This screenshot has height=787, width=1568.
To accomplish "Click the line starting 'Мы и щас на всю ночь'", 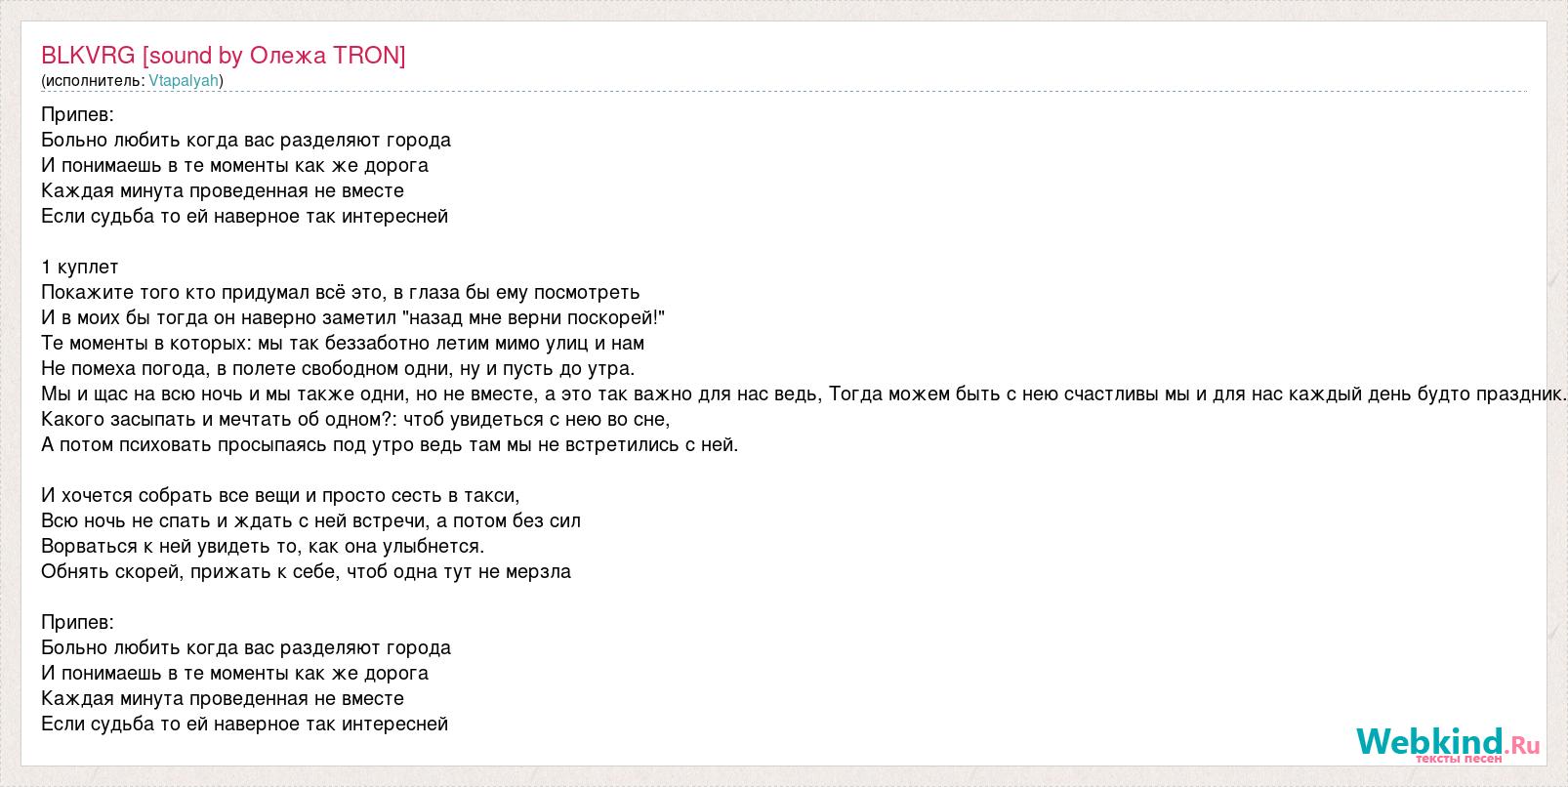I will pos(804,393).
